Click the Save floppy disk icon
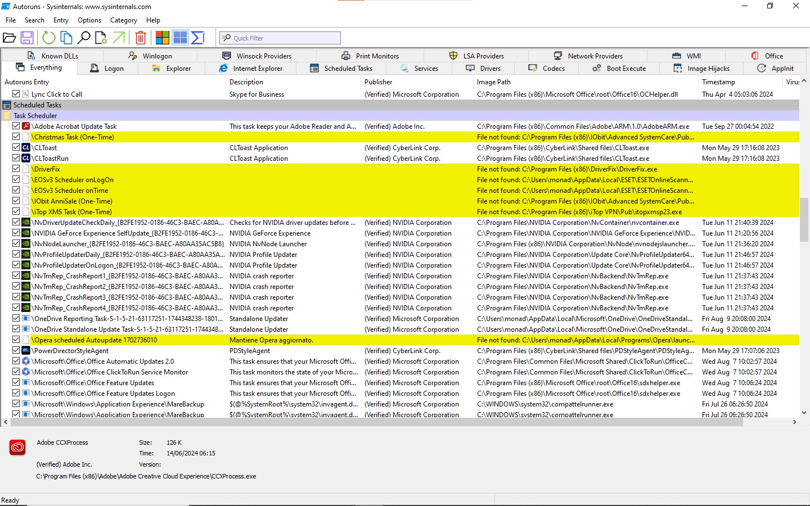Image resolution: width=810 pixels, height=506 pixels. (x=27, y=38)
